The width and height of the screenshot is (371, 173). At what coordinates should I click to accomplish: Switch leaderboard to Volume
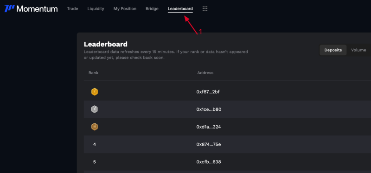pos(358,50)
